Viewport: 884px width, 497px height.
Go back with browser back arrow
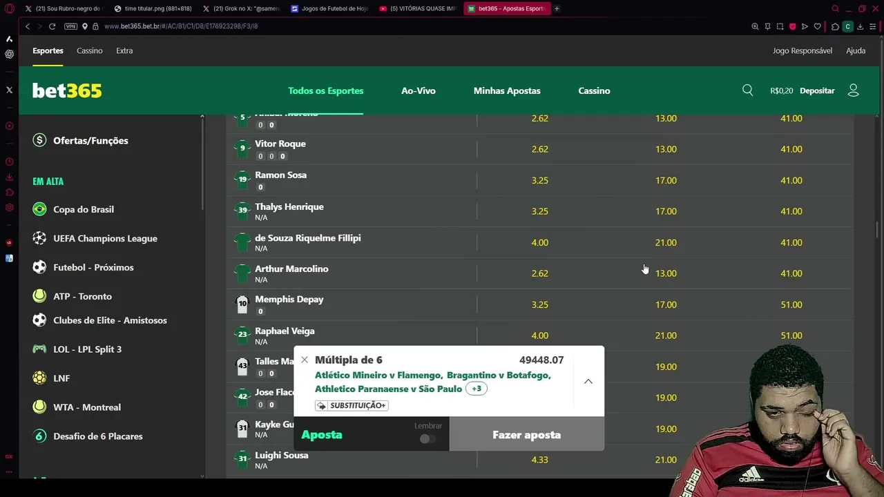(28, 26)
